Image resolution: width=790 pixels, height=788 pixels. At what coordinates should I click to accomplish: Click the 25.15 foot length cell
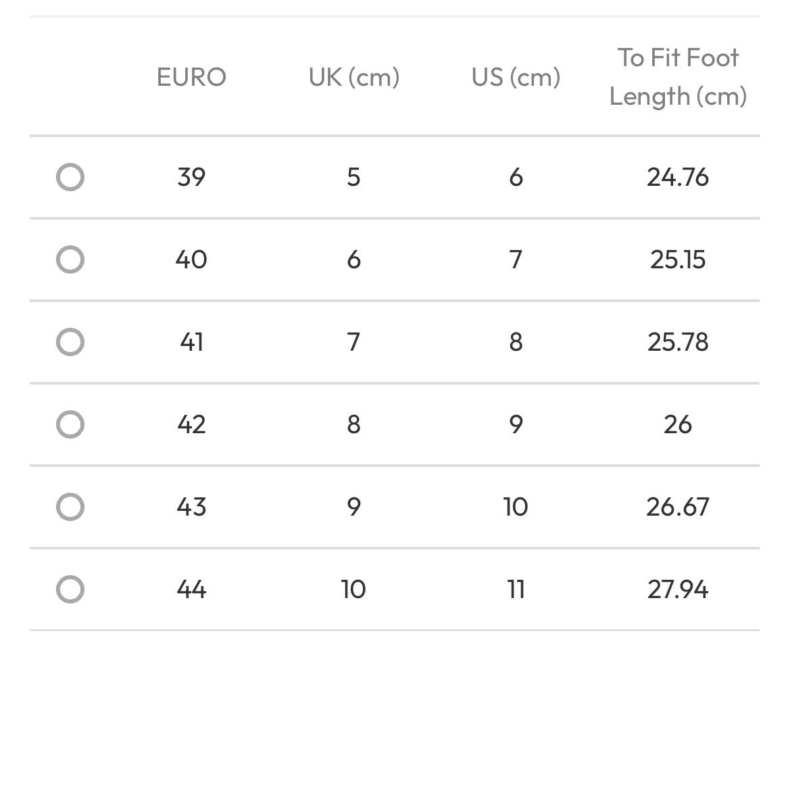click(678, 260)
